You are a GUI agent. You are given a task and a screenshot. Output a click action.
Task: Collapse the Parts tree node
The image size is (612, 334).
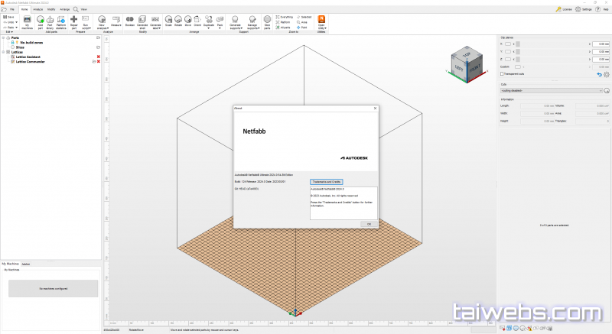click(4, 37)
